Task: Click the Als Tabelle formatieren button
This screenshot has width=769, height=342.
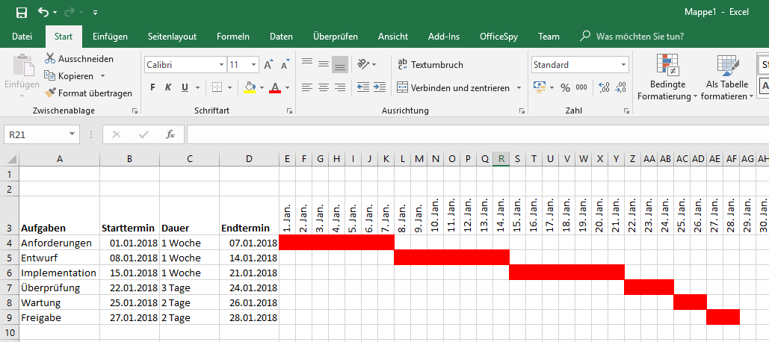Action: pos(727,78)
